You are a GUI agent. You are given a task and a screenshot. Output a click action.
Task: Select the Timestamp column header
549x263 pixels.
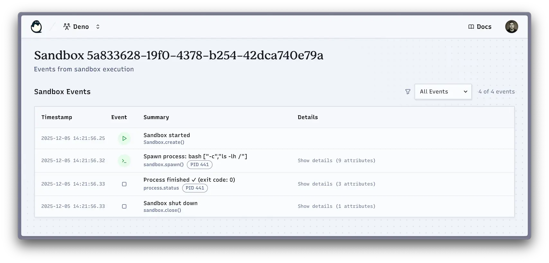[57, 117]
